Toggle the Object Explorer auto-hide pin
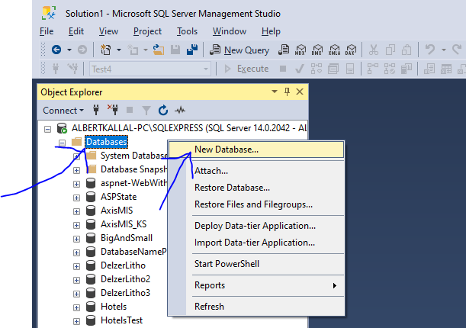The width and height of the screenshot is (466, 328). [287, 92]
